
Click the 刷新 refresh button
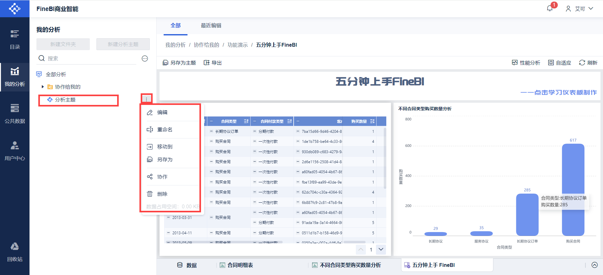click(588, 63)
